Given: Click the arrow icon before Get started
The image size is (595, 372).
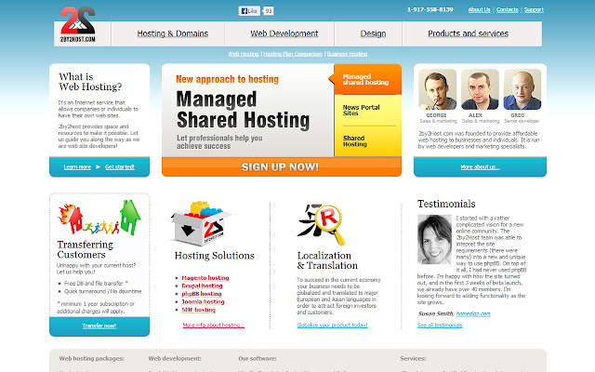Looking at the screenshot, I should pos(98,166).
